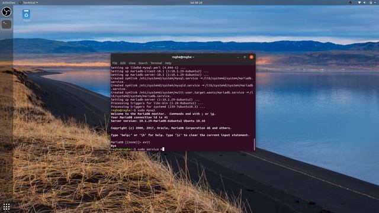This screenshot has width=379, height=213.
Task: Click 'Your MariaDB connection id is 41' line
Action: [x=139, y=117]
